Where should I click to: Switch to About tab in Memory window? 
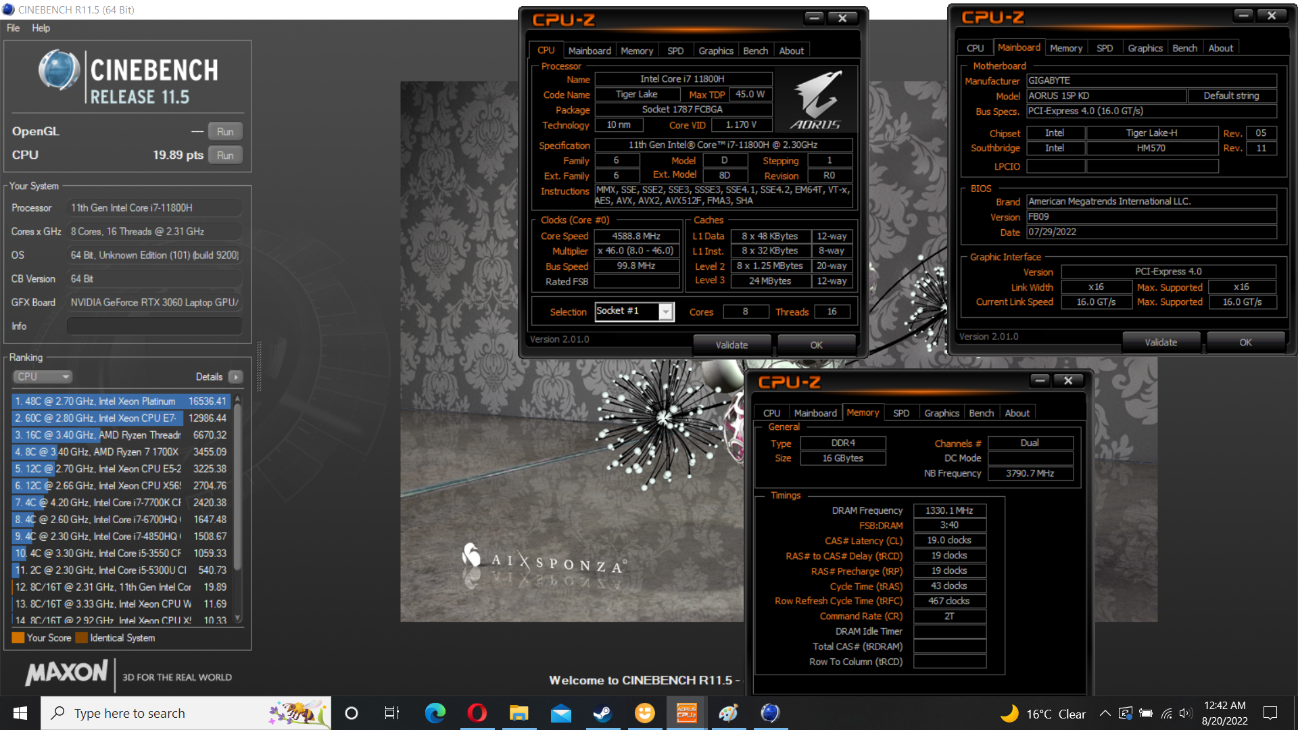(x=1017, y=413)
